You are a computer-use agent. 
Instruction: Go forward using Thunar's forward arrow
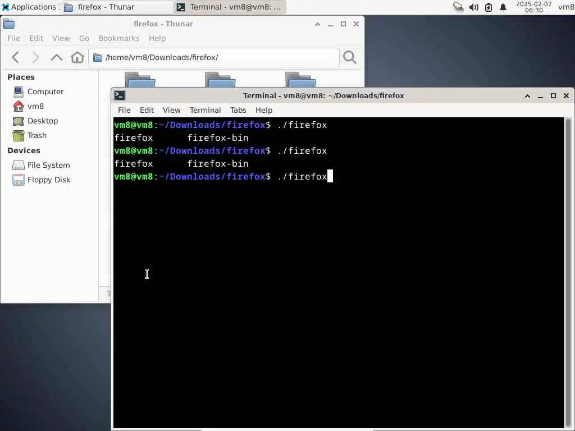(35, 57)
